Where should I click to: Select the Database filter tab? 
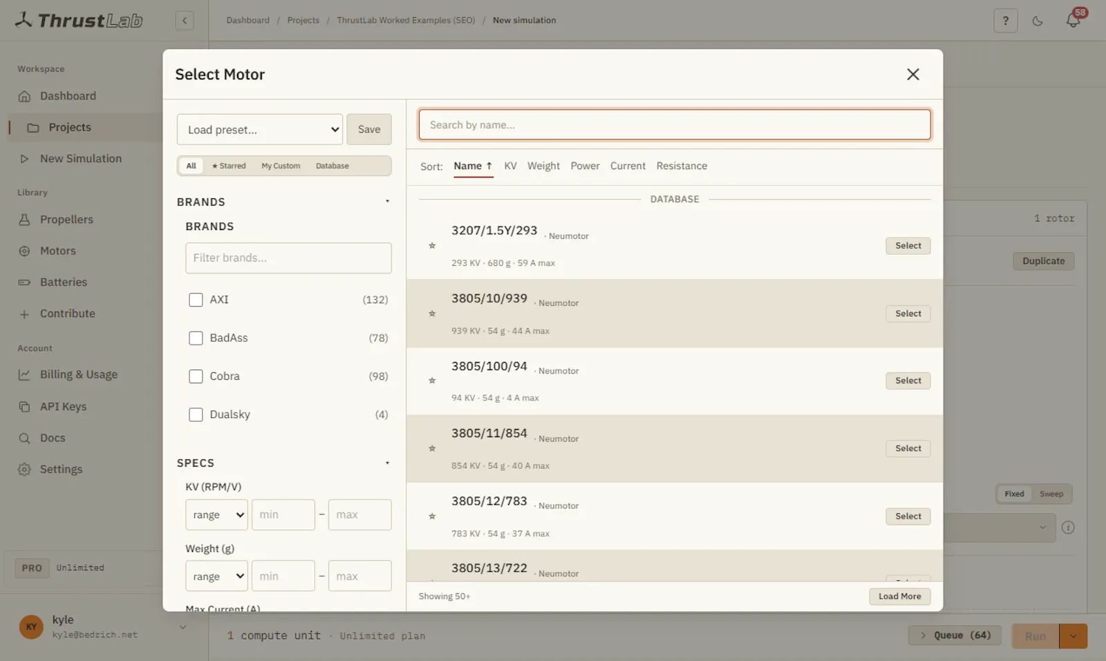332,166
